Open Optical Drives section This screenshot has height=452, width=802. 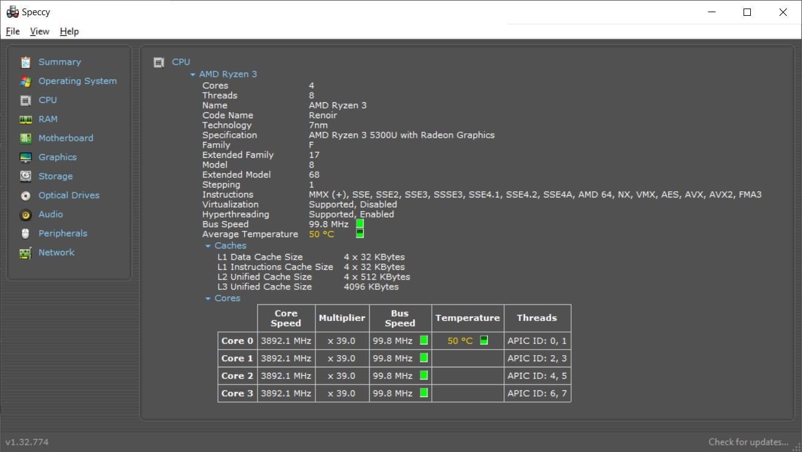69,196
